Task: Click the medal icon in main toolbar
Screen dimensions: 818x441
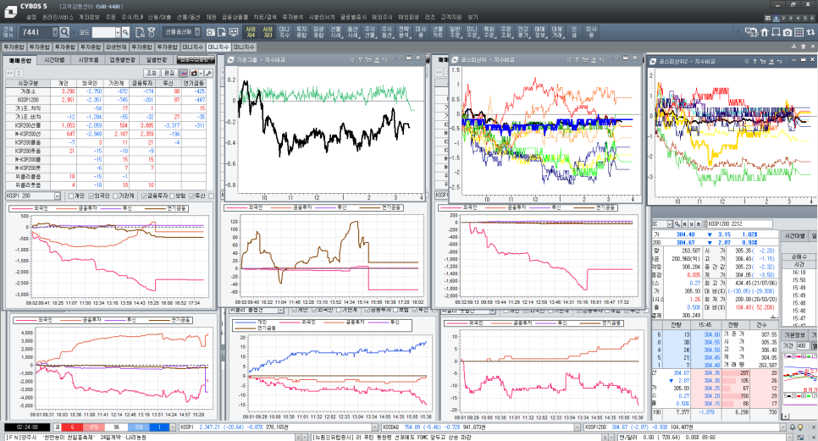Action: (152, 32)
